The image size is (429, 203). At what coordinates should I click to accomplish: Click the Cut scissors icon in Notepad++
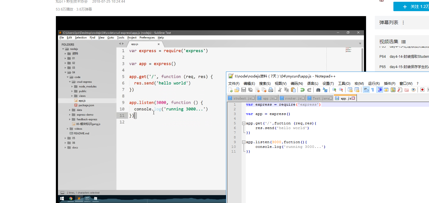click(279, 90)
